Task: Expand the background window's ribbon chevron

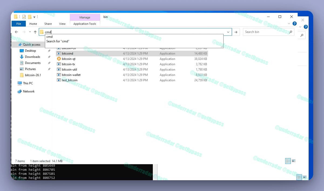Action: [300, 27]
